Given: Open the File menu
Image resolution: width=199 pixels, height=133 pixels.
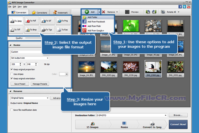Looking at the screenshot, I should [10, 7].
